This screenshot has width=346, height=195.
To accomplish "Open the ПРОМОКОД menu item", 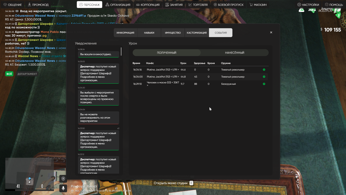I will (x=38, y=5).
